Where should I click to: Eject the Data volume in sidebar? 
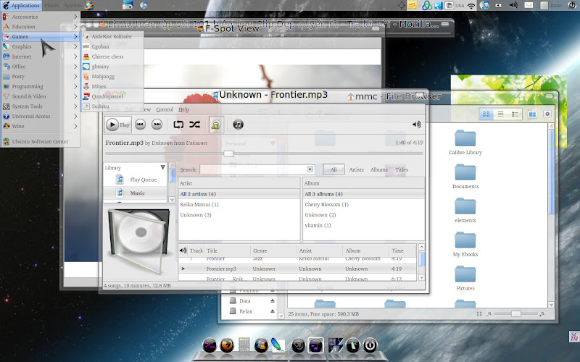coord(273,300)
